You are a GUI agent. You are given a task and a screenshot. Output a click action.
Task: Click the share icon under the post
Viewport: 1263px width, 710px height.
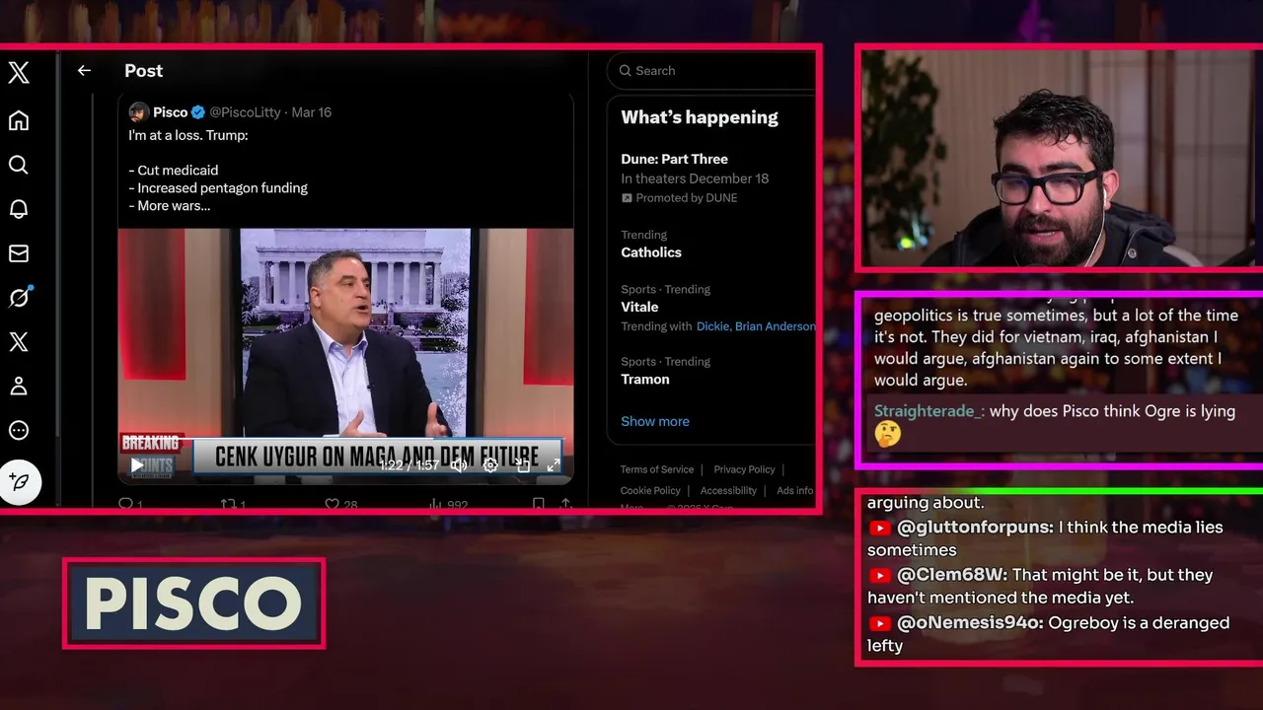point(565,504)
